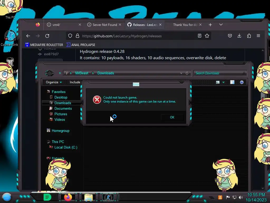Open the Firefox extensions puzzle icon
Image resolution: width=270 pixels, height=203 pixels.
249,36
